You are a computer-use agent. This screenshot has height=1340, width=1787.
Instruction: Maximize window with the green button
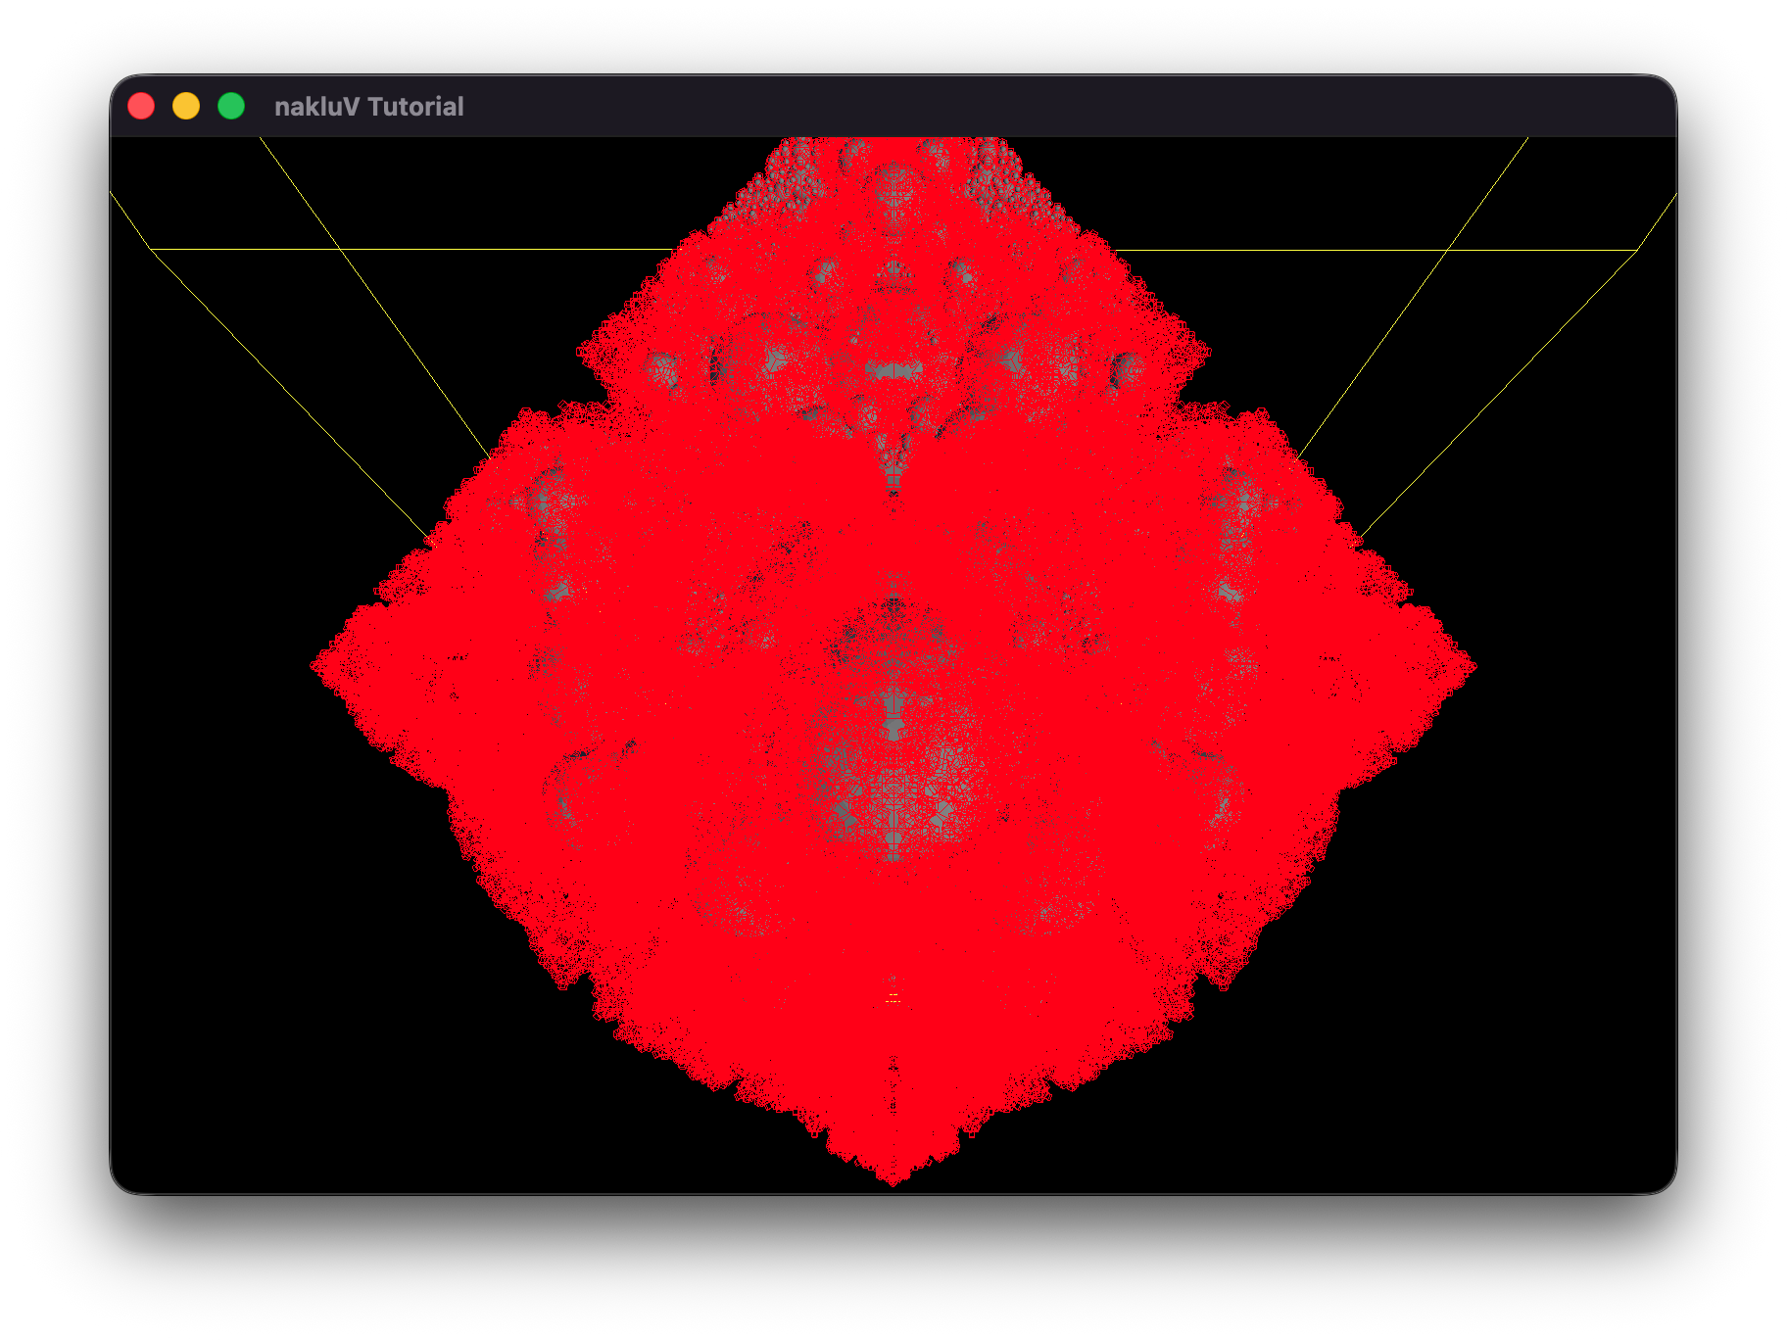pyautogui.click(x=231, y=106)
